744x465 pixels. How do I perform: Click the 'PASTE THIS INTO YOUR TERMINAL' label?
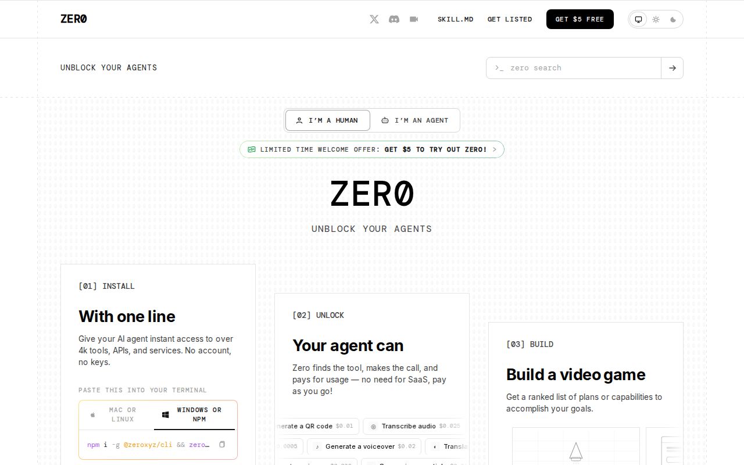click(x=142, y=390)
